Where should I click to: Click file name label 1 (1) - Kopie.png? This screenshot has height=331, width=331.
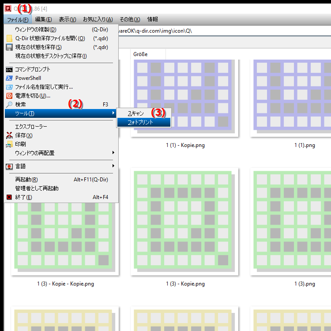point(185,145)
